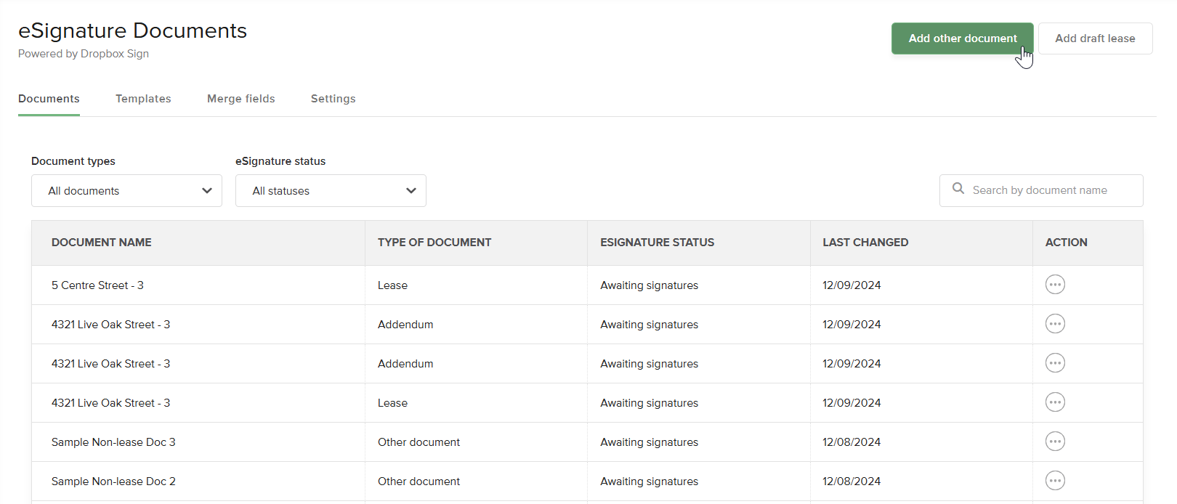The width and height of the screenshot is (1177, 504).
Task: Click the Powered by Dropbox Sign text
Action: pyautogui.click(x=84, y=54)
